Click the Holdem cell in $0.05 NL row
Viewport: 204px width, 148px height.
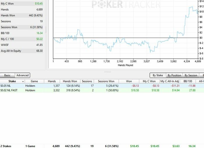[30, 86]
